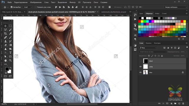Select the Pen tool
Viewport: 189px width, 106px height.
pos(5,53)
